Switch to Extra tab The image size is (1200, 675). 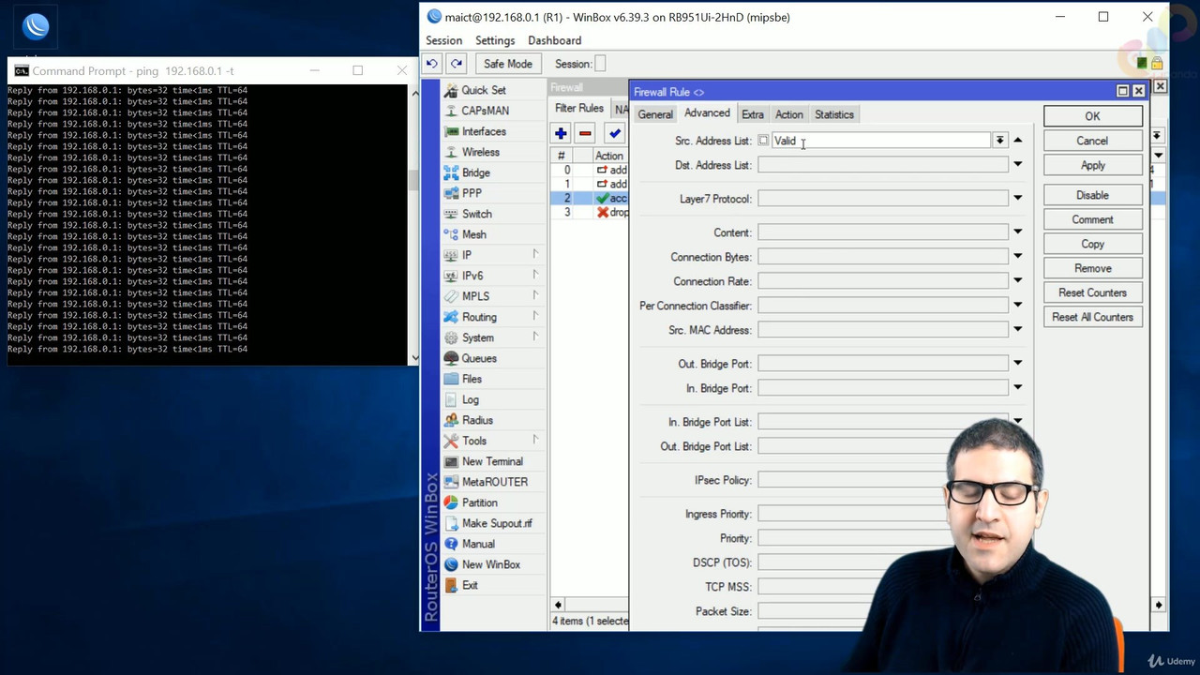point(753,114)
